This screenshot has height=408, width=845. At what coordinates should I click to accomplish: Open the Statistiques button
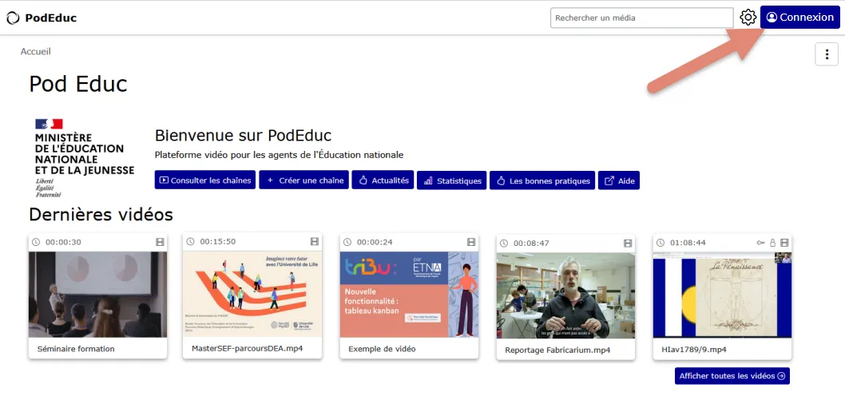pos(451,180)
